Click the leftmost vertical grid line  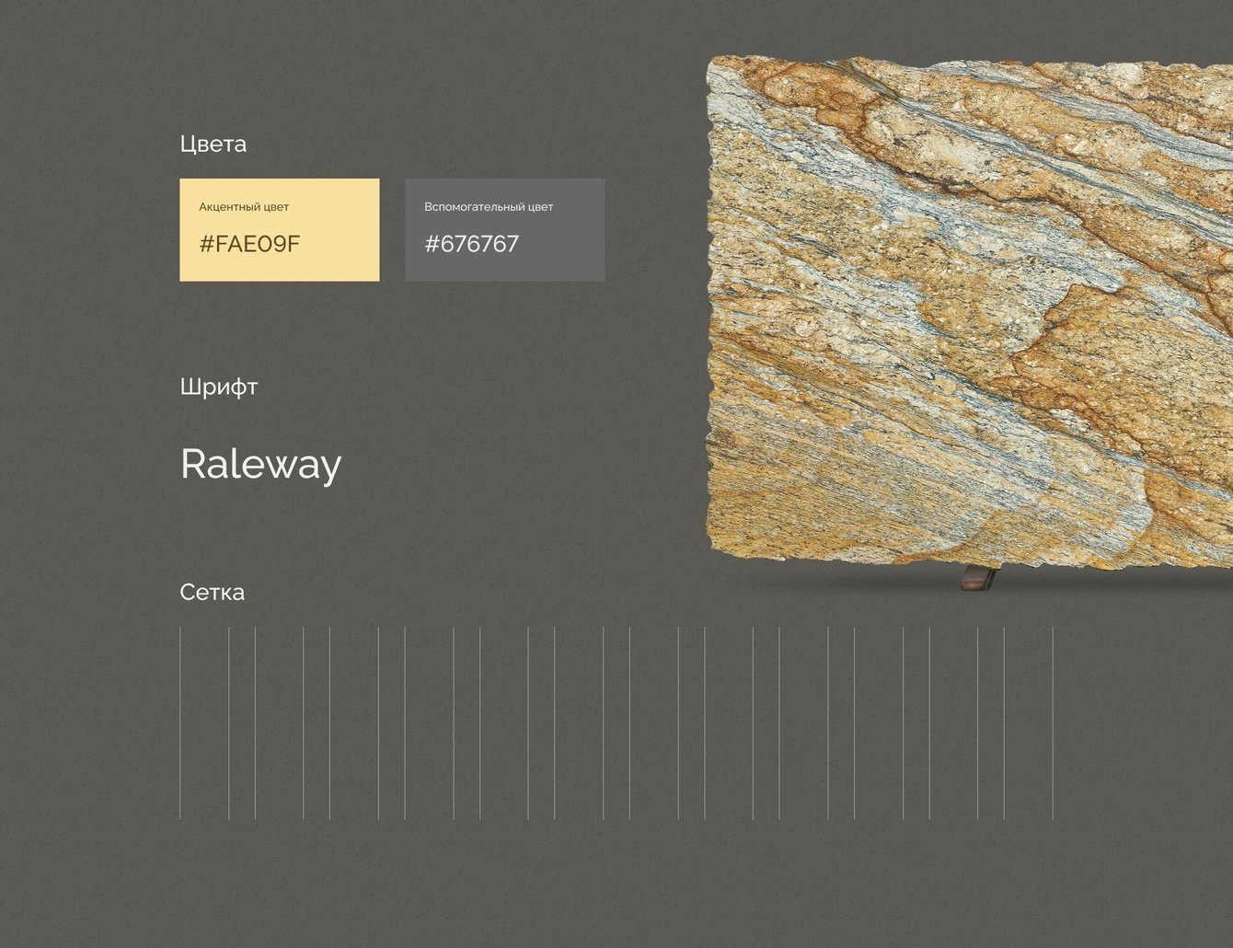(180, 723)
